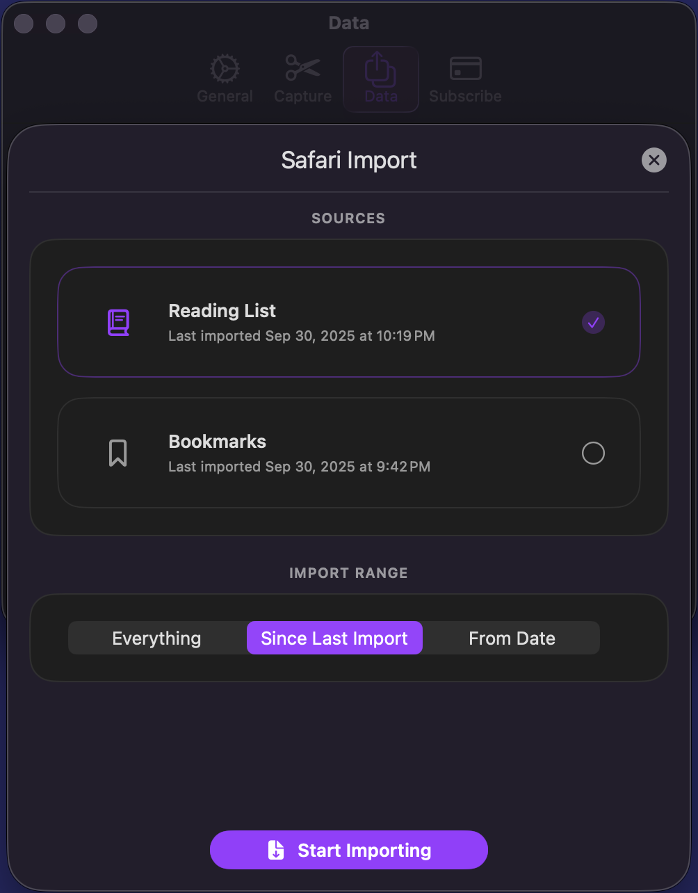Open the General tab label

point(225,97)
